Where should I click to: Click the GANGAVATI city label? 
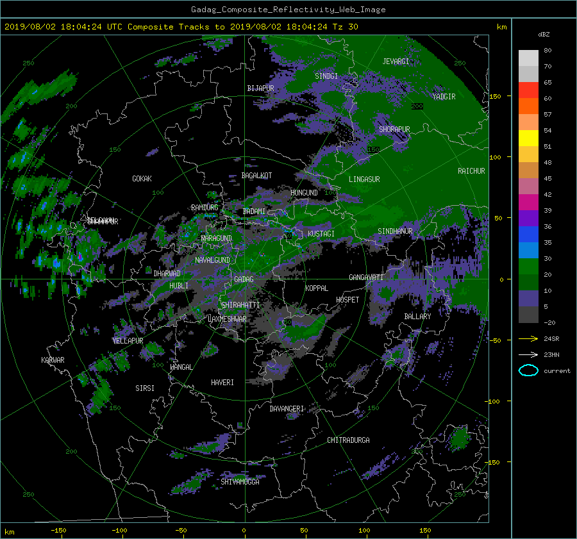[366, 278]
